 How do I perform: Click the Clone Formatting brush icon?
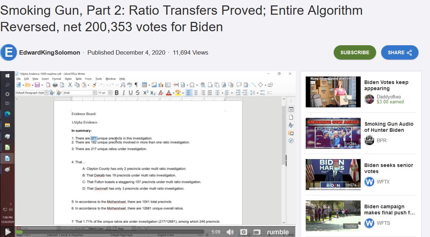coord(94,85)
